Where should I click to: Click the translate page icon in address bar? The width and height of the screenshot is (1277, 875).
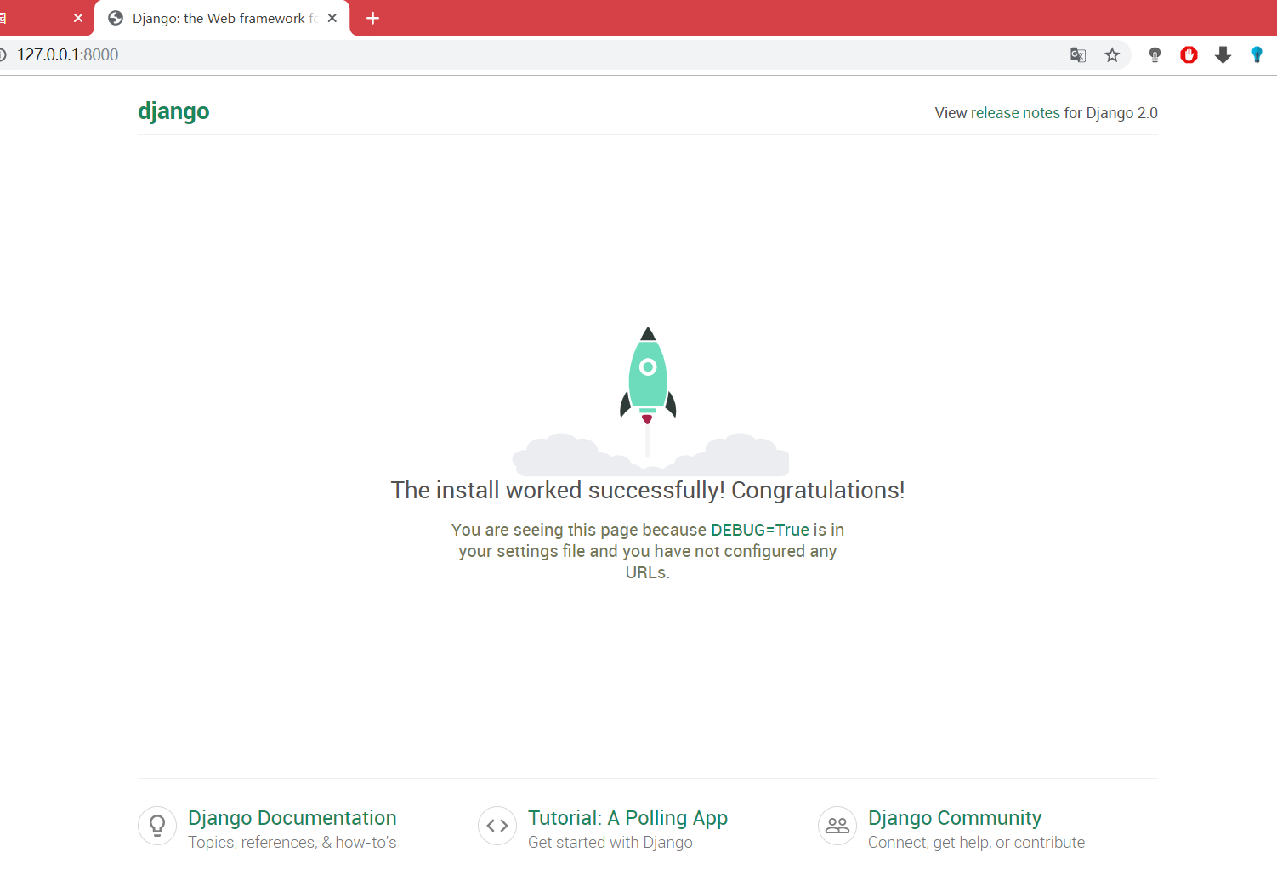(1078, 55)
